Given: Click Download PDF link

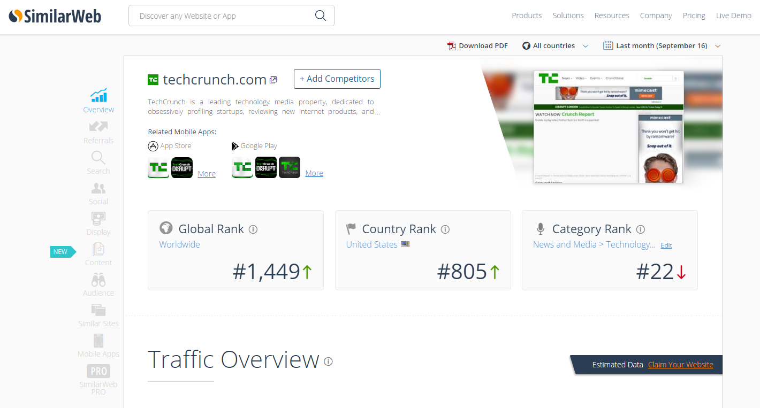Looking at the screenshot, I should tap(483, 46).
